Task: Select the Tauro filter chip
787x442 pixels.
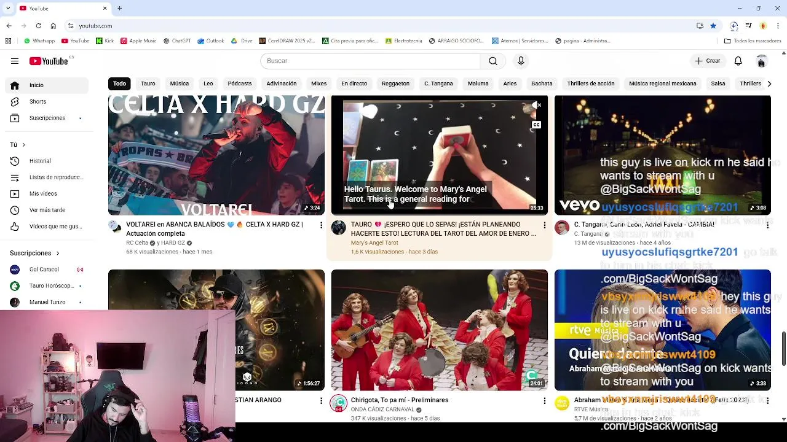Action: 148,83
